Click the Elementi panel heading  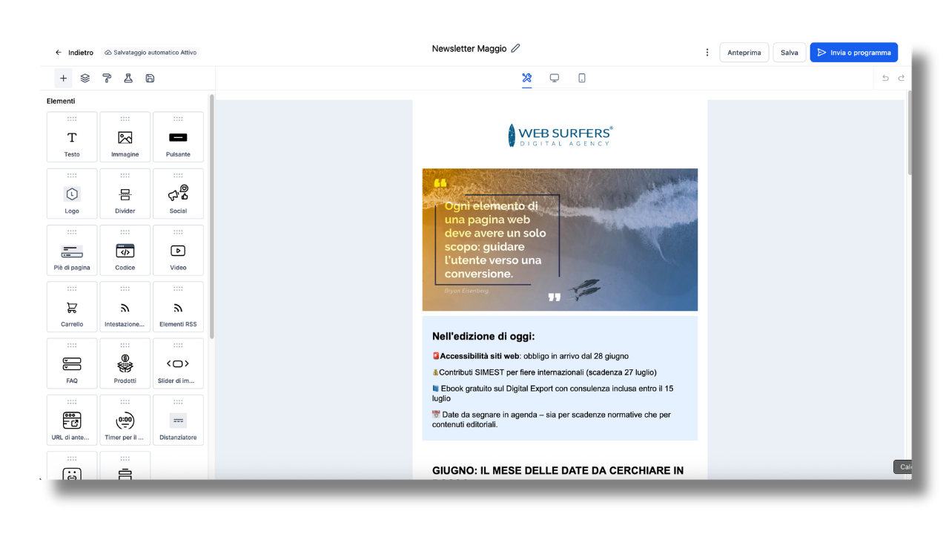[61, 101]
